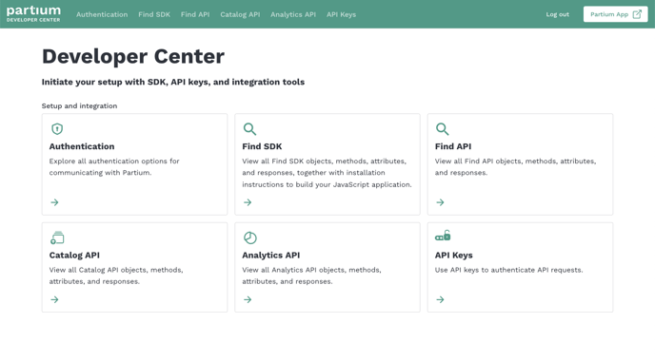The image size is (655, 361).
Task: Open the API Keys card title
Action: point(454,256)
